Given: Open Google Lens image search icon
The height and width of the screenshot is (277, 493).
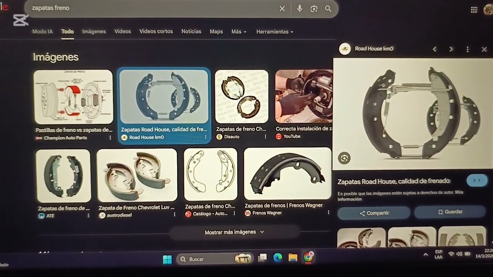Looking at the screenshot, I should (314, 8).
